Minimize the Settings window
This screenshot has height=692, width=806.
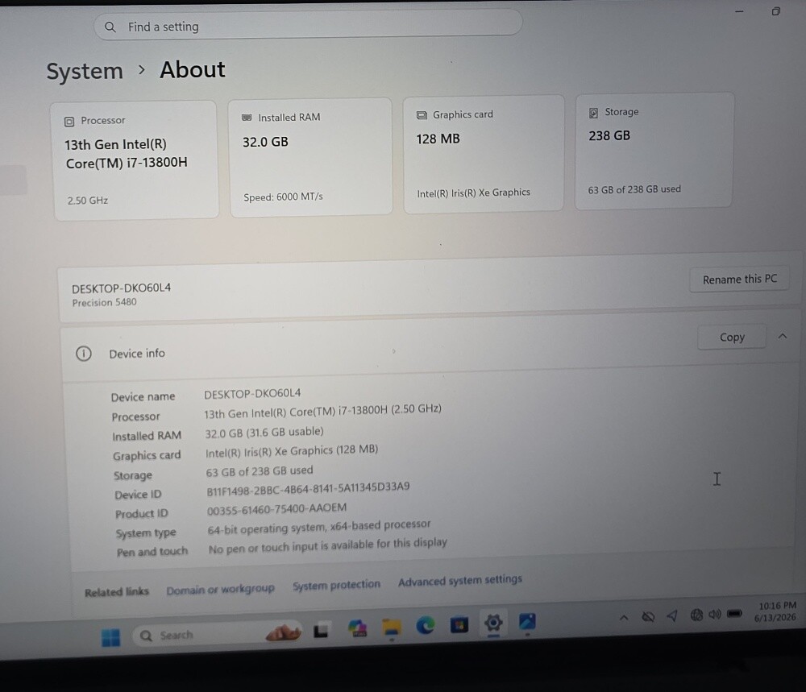coord(739,11)
